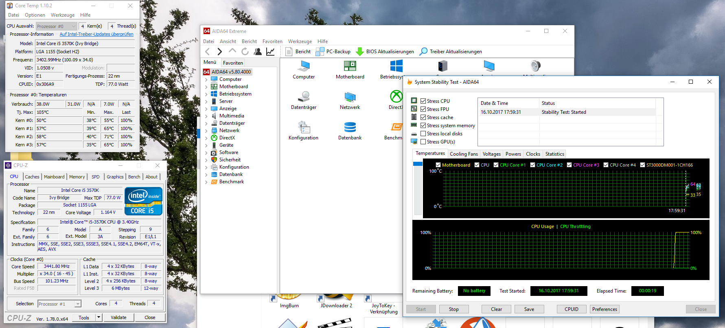Switch to Favoriten tab in AIDA64 sidebar
This screenshot has width=725, height=328.
pyautogui.click(x=233, y=63)
